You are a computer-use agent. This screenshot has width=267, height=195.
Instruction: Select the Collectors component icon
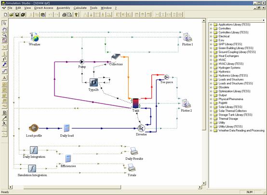point(116,57)
